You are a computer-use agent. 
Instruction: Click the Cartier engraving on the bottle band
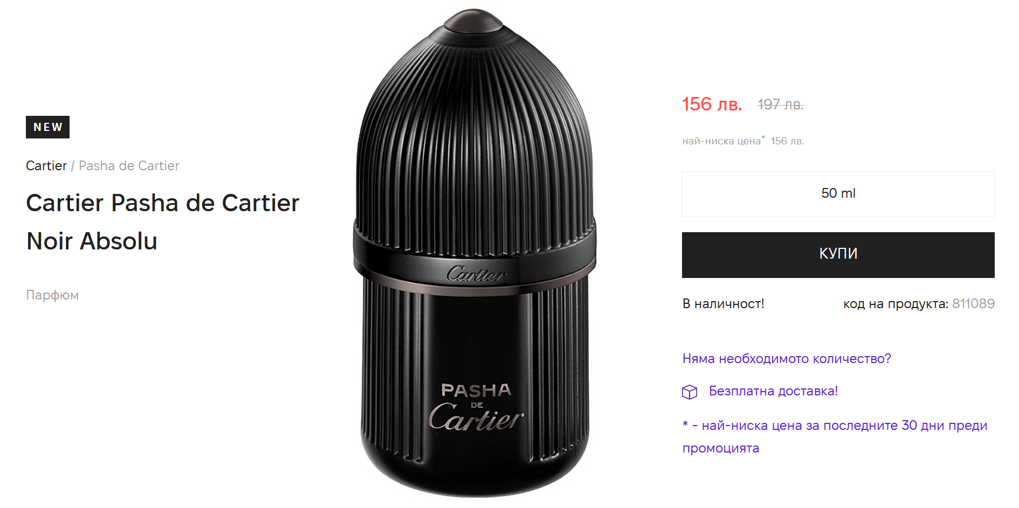click(477, 274)
